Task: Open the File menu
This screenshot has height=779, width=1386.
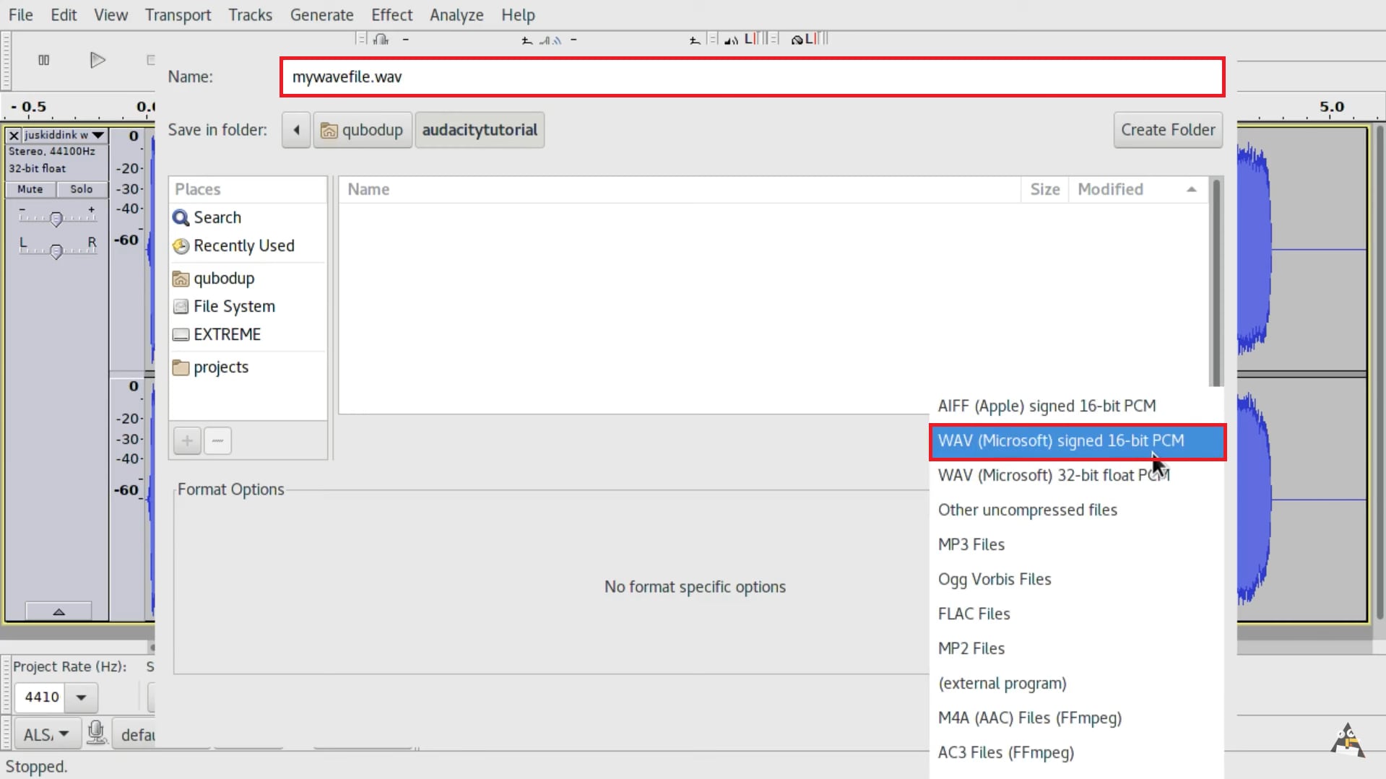Action: point(21,14)
